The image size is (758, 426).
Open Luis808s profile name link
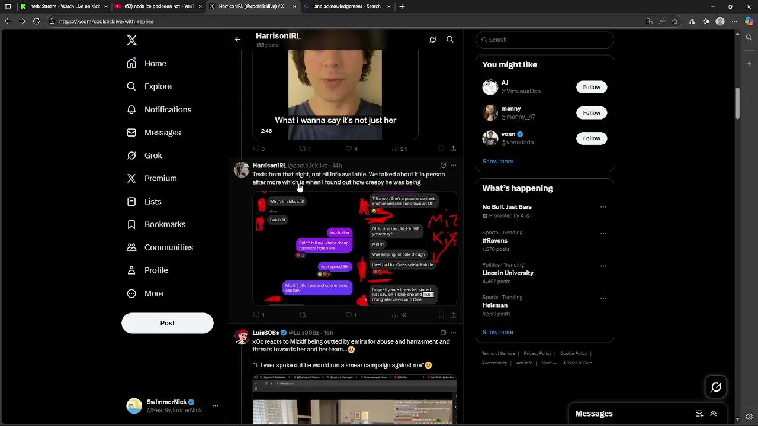point(266,333)
